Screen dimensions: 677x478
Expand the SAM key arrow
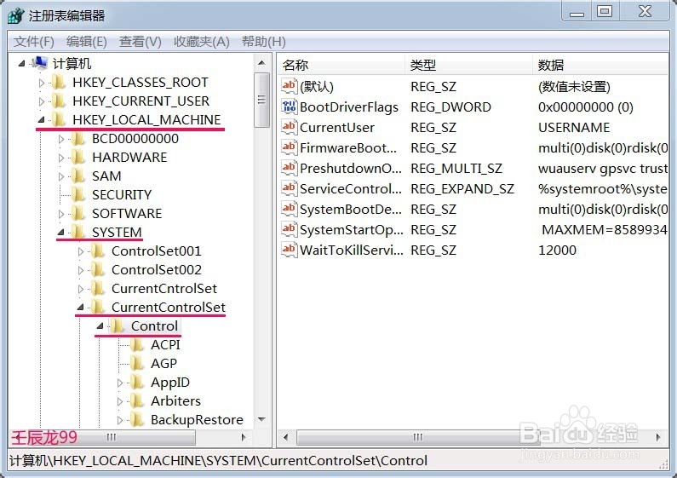[60, 176]
